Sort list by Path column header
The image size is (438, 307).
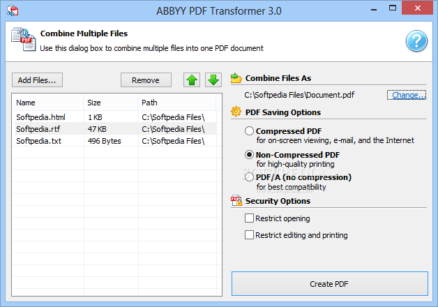coord(177,103)
